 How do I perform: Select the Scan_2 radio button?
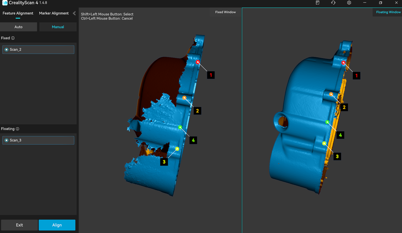tap(7, 50)
